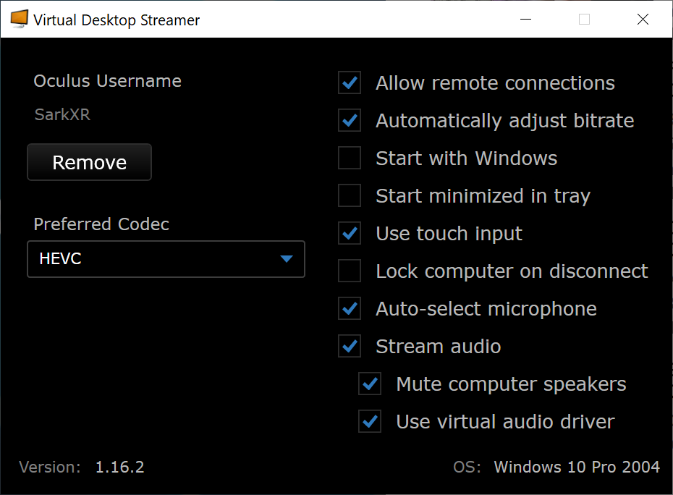This screenshot has height=495, width=673.
Task: Uncheck Auto-select microphone
Action: pos(350,308)
